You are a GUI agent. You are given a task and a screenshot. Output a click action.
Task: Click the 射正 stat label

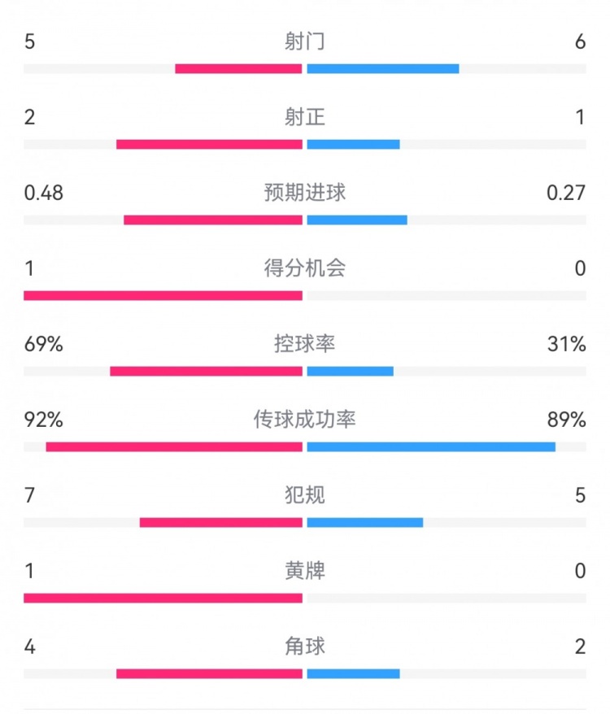[305, 117]
